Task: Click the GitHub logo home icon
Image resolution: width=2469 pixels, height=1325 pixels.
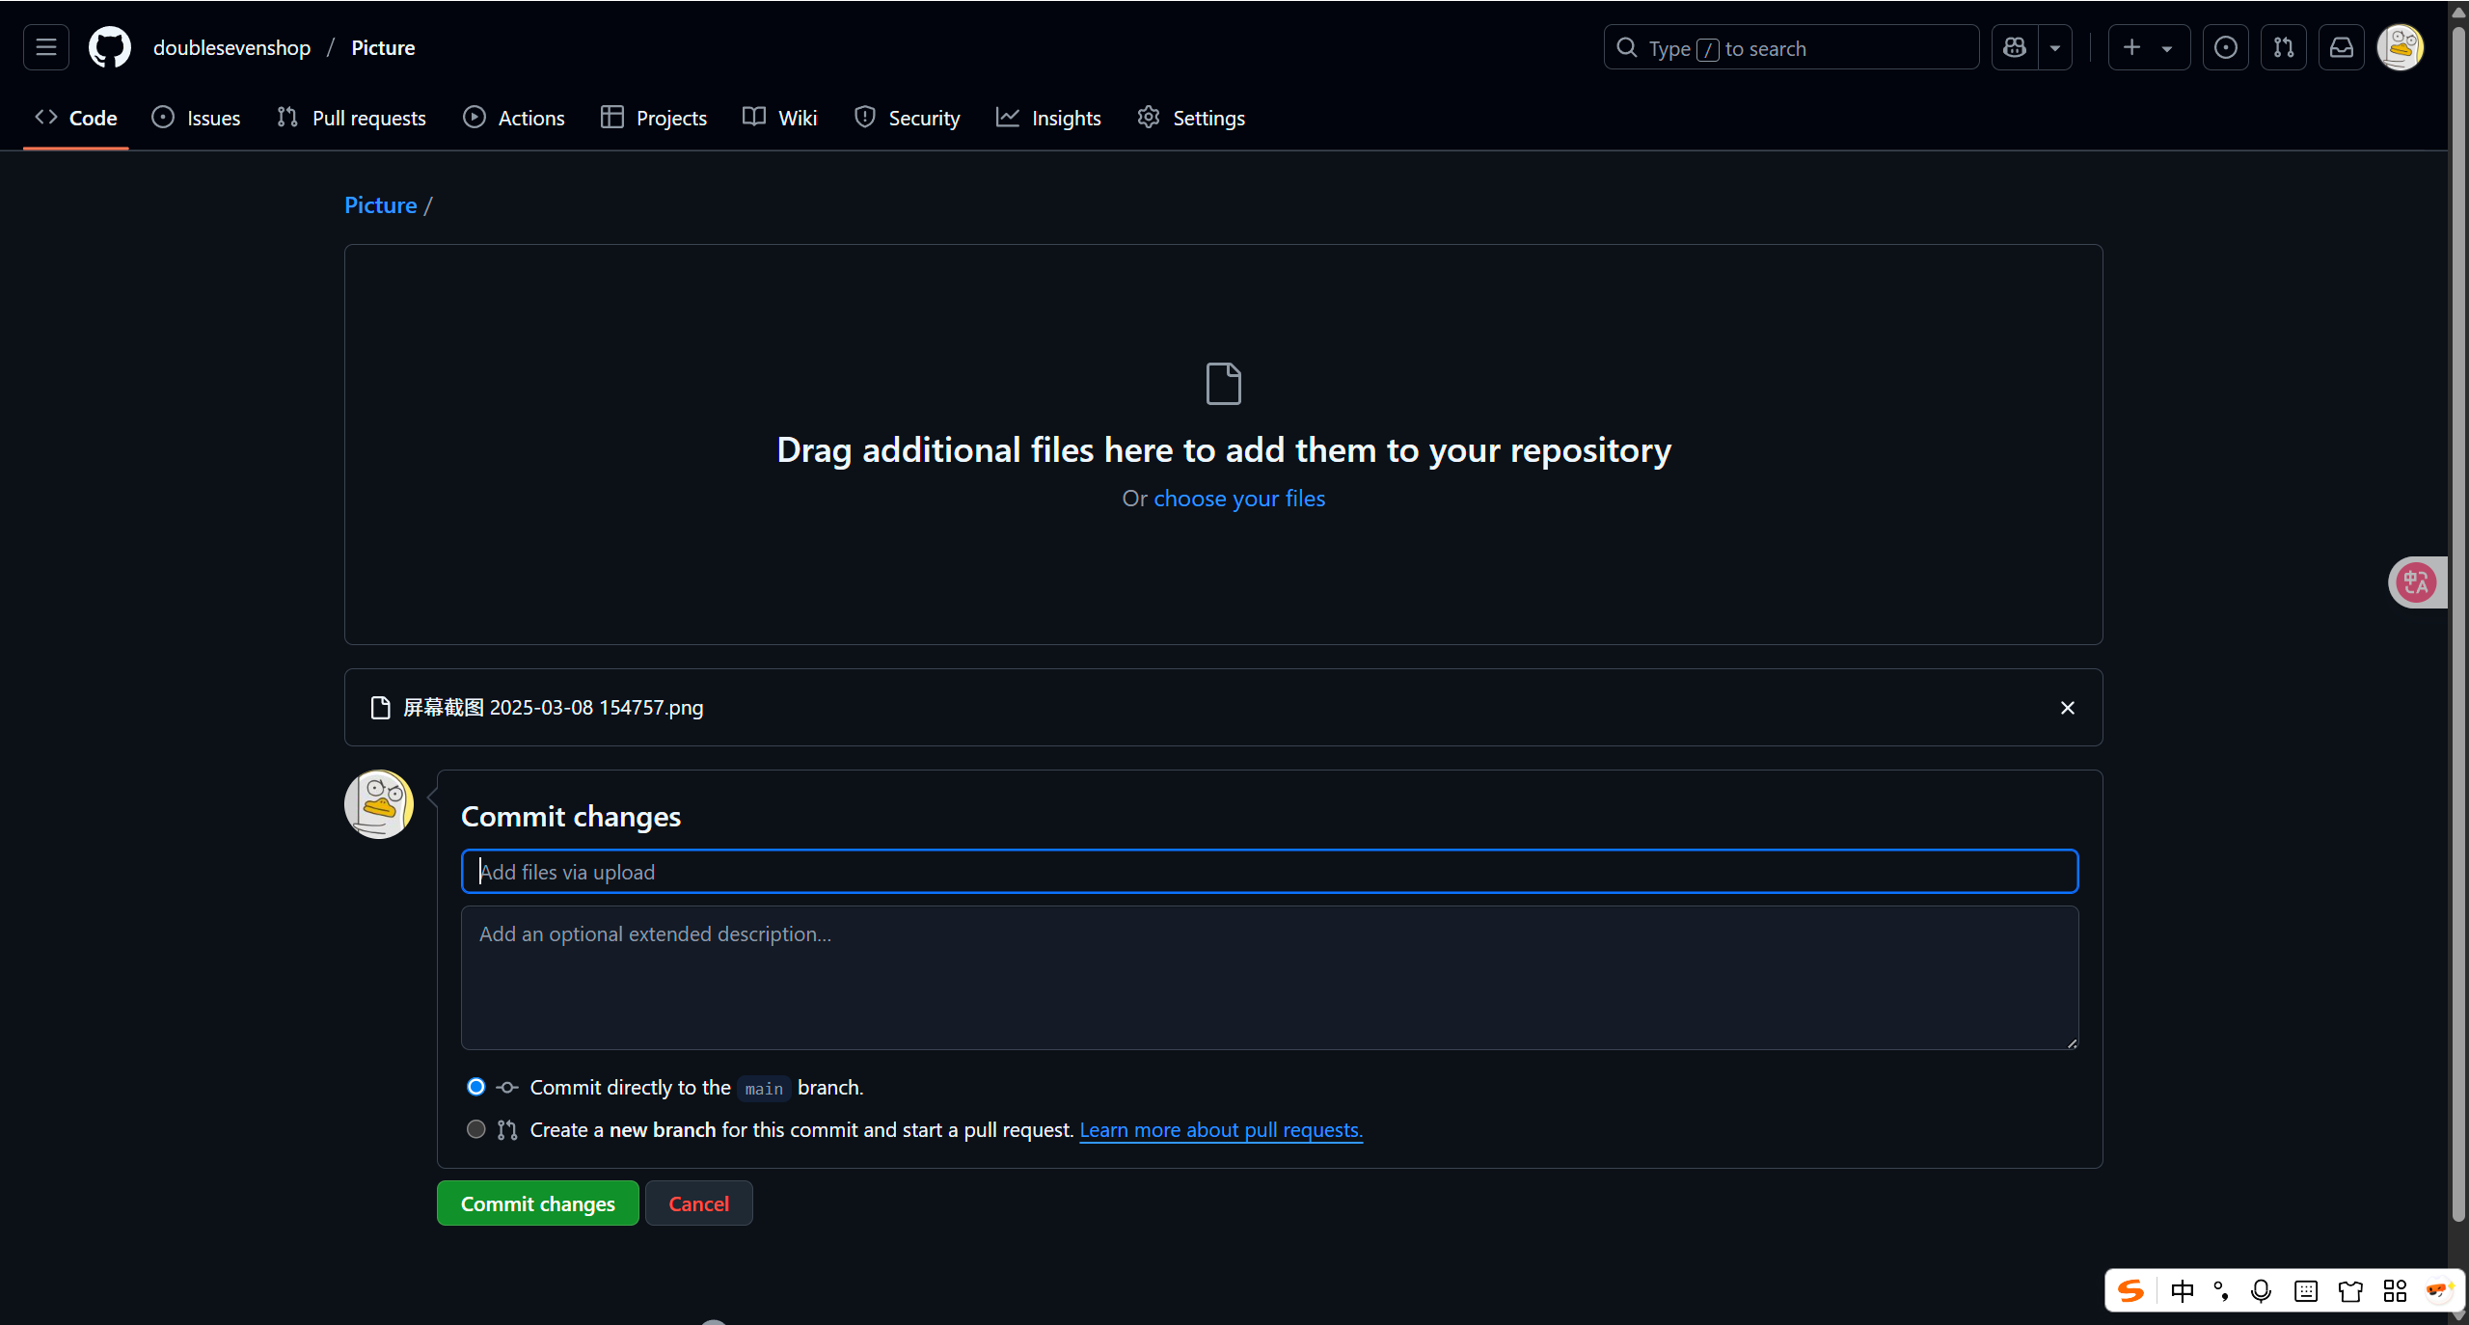Action: (110, 47)
